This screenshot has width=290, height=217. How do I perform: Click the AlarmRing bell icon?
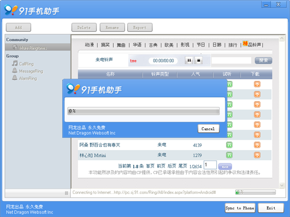[x=14, y=78]
